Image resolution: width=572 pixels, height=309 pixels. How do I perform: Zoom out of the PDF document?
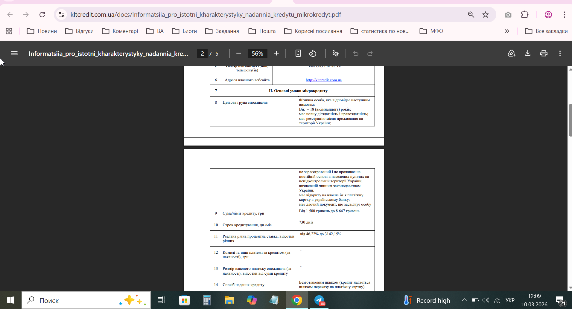click(x=239, y=53)
